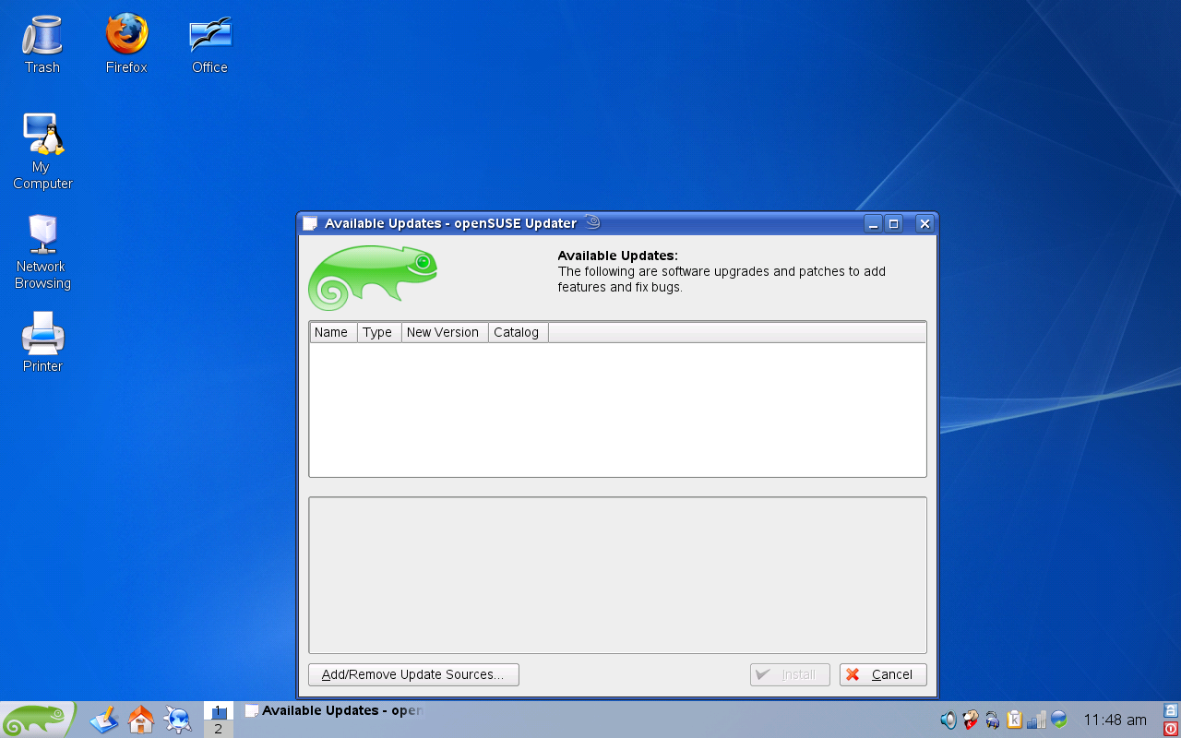Click the openSUSE updater globe tray icon
Image resolution: width=1181 pixels, height=738 pixels.
click(1059, 720)
